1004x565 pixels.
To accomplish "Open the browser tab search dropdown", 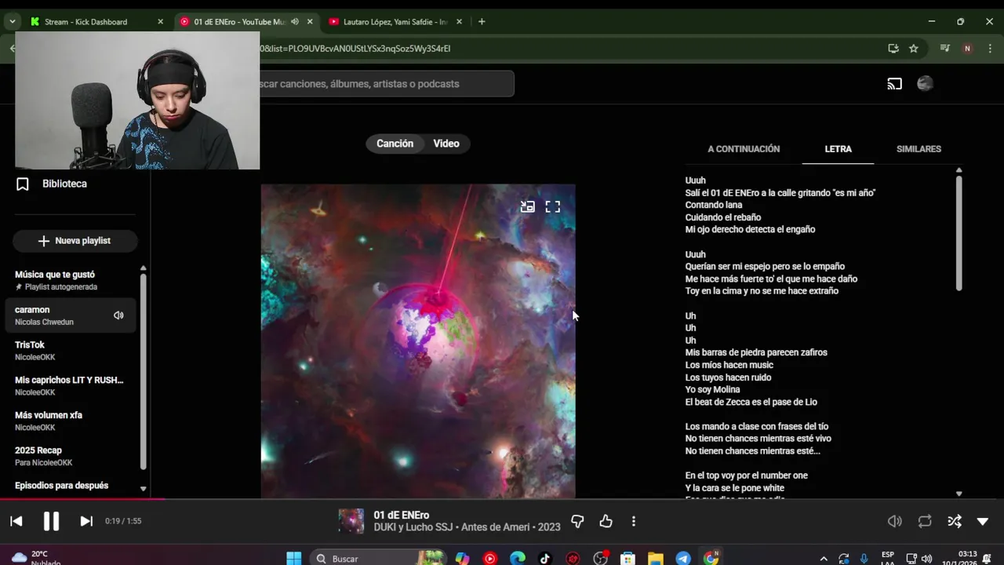I will tap(12, 22).
